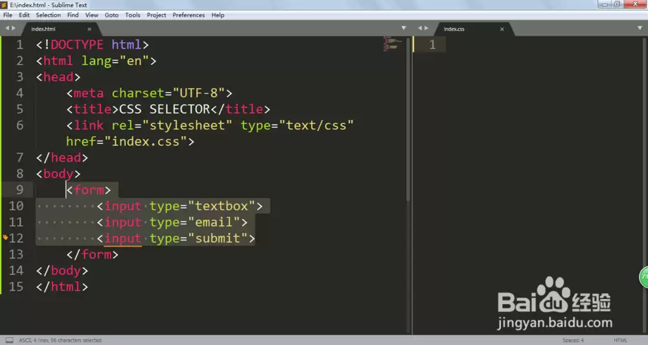Click the closing </form> tag

click(x=92, y=254)
